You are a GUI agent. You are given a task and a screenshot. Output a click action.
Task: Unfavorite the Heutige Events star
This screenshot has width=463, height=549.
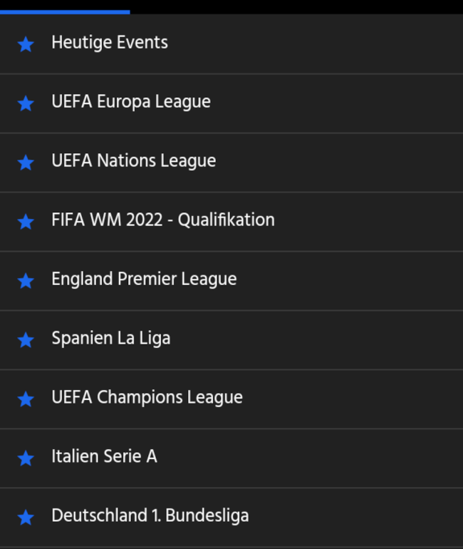[26, 44]
